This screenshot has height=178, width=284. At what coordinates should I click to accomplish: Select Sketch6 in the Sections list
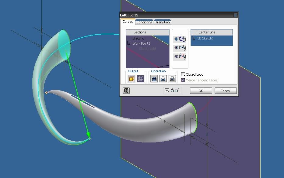[138, 38]
